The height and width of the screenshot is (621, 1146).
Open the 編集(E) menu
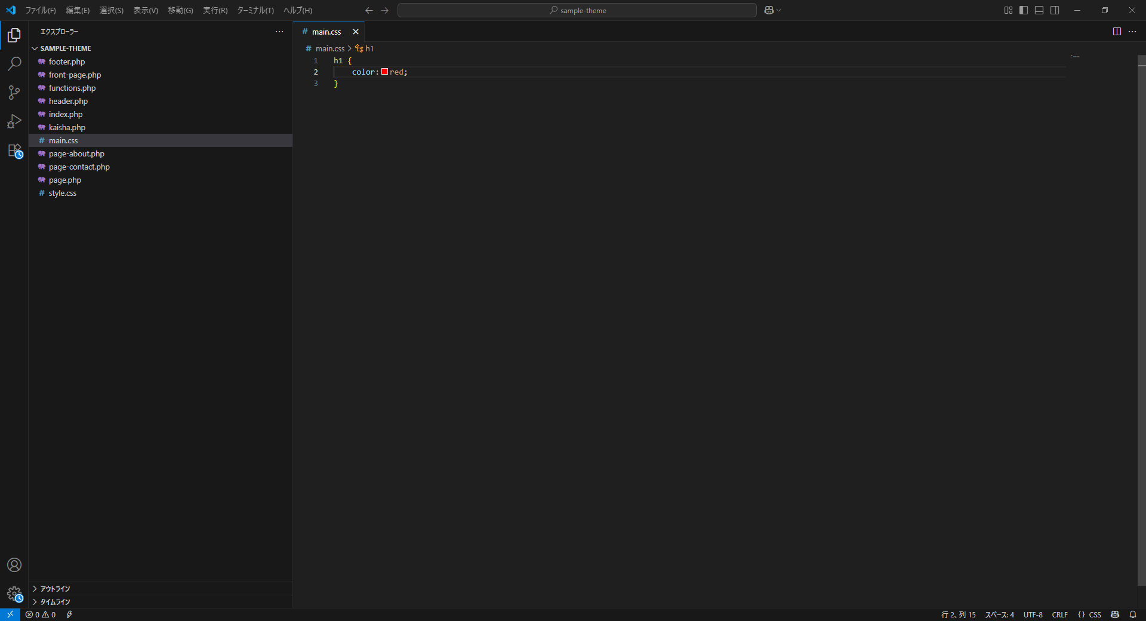point(78,10)
